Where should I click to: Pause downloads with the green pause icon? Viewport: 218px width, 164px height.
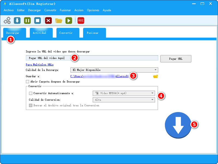click(x=27, y=20)
